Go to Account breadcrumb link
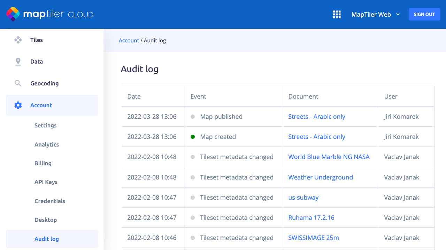446x250 pixels. [x=129, y=40]
